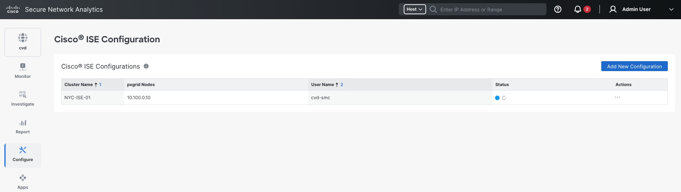Viewport: 681px width, 192px height.
Task: Click the refresh status icon for NYC-ISE-01
Action: tap(504, 98)
